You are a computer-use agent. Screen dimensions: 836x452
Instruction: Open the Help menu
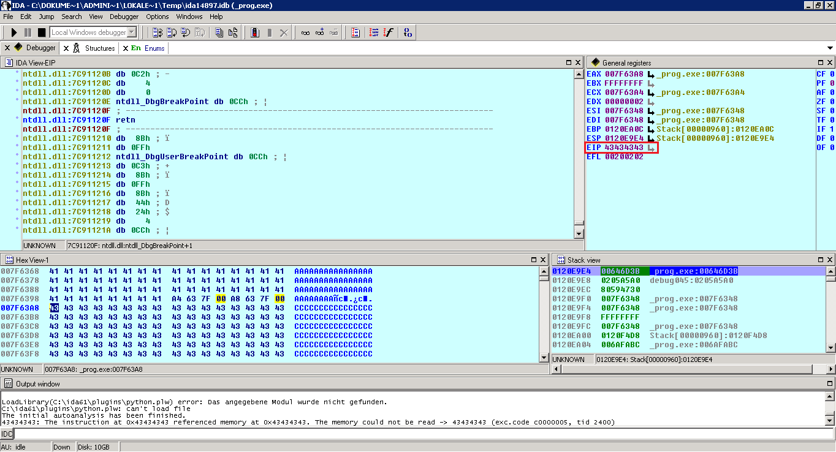click(x=216, y=17)
